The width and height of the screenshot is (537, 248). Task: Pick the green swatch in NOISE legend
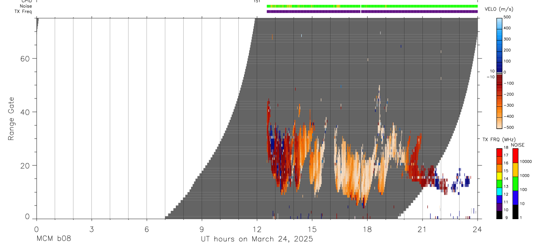[x=515, y=183]
